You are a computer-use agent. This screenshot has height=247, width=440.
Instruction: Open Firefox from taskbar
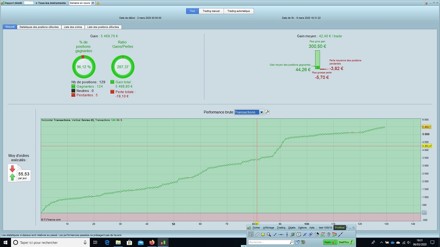(x=152, y=242)
